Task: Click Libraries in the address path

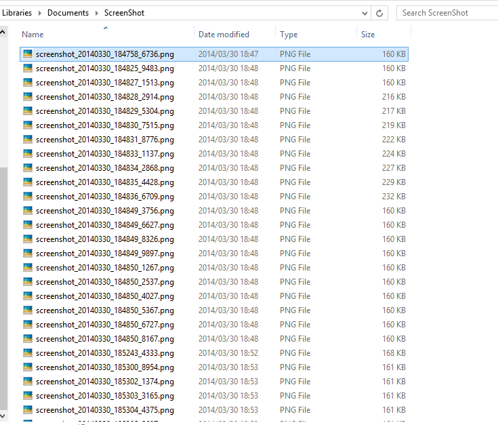Action: (x=17, y=13)
